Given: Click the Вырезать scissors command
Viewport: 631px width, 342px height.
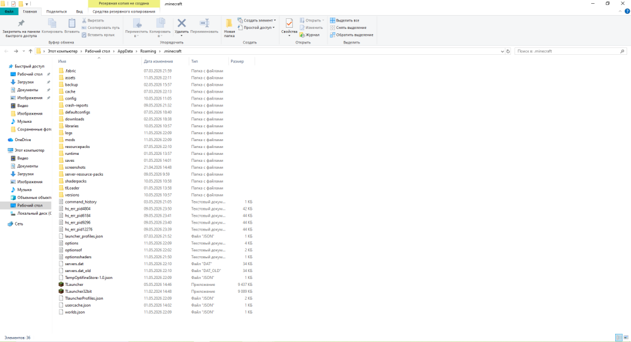Looking at the screenshot, I should [93, 21].
